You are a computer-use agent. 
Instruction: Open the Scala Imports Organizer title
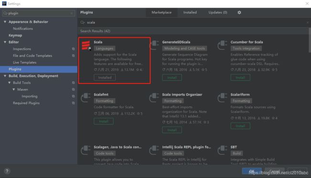[x=182, y=94]
